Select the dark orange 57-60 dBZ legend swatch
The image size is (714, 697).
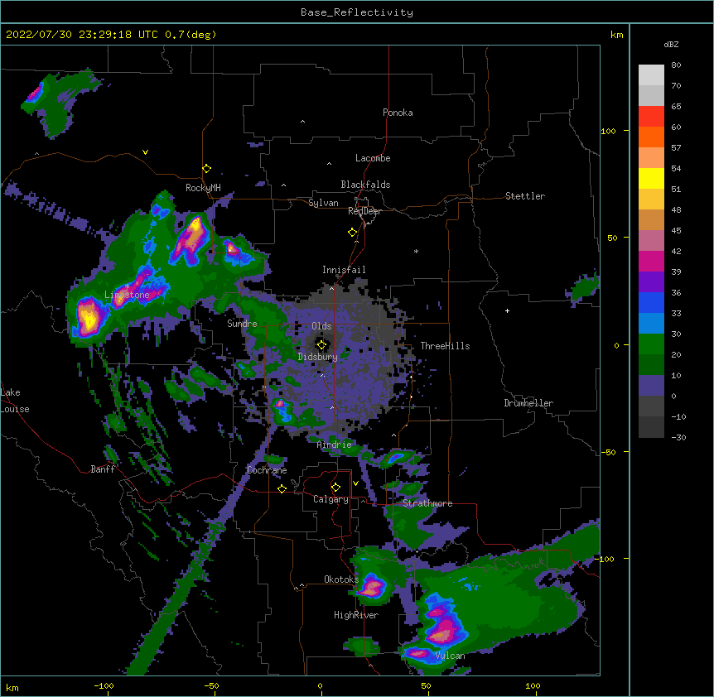point(651,137)
